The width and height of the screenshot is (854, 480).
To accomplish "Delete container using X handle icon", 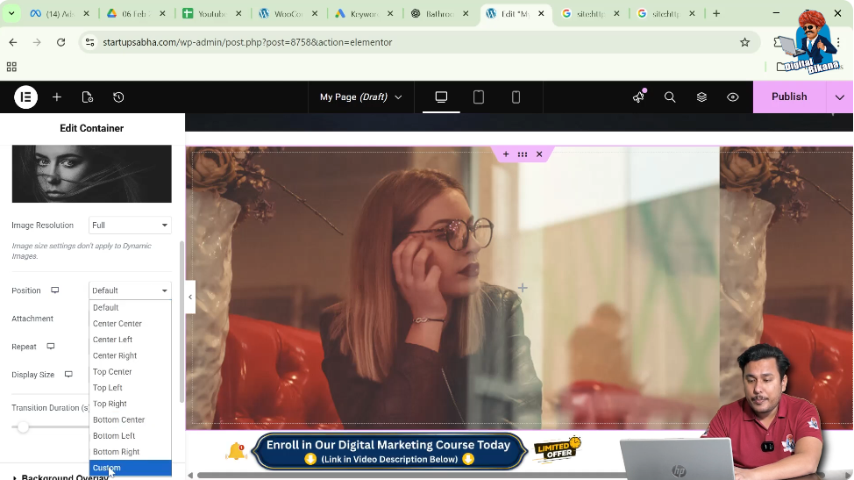I will point(539,154).
